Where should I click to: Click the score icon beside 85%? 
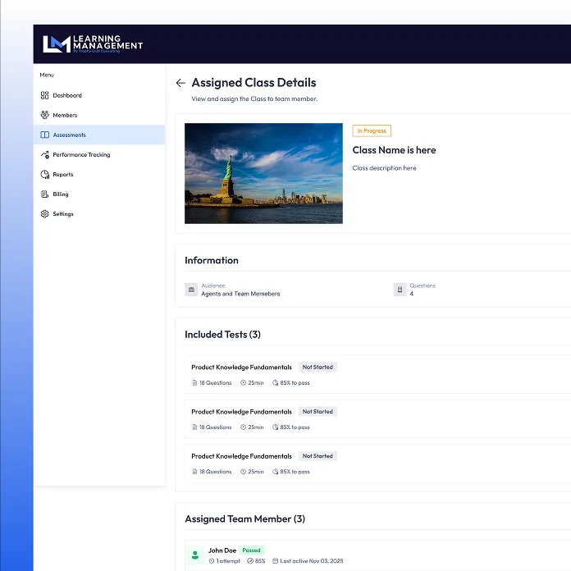click(x=250, y=561)
